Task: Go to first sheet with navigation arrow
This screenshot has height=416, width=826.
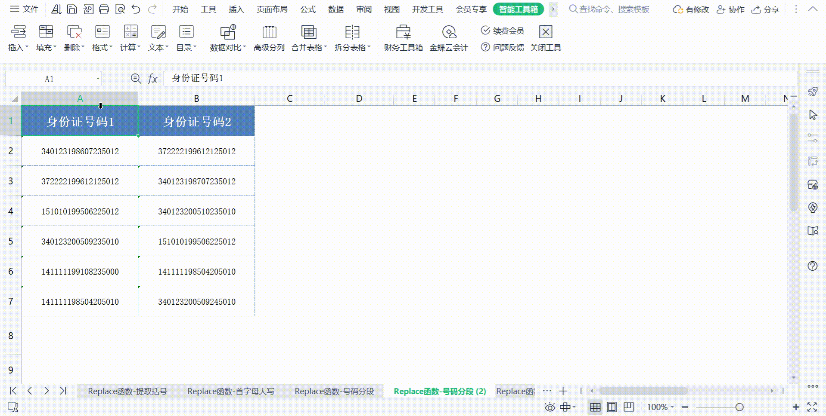Action: 13,391
